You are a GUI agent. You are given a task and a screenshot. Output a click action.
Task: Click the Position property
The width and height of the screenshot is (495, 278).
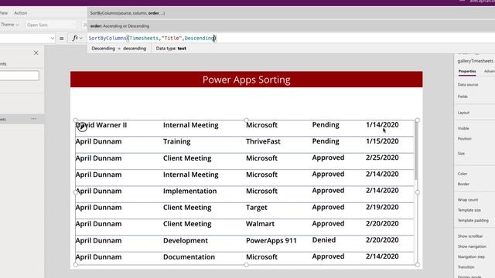pos(464,139)
